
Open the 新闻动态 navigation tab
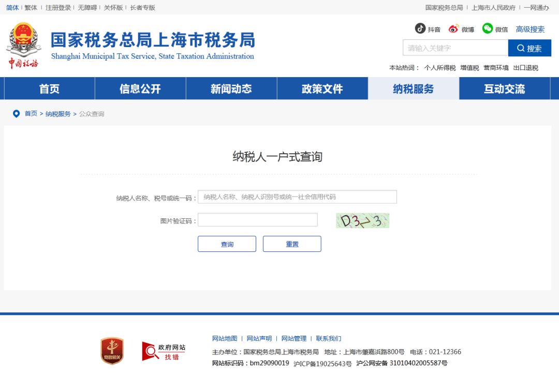pos(231,88)
